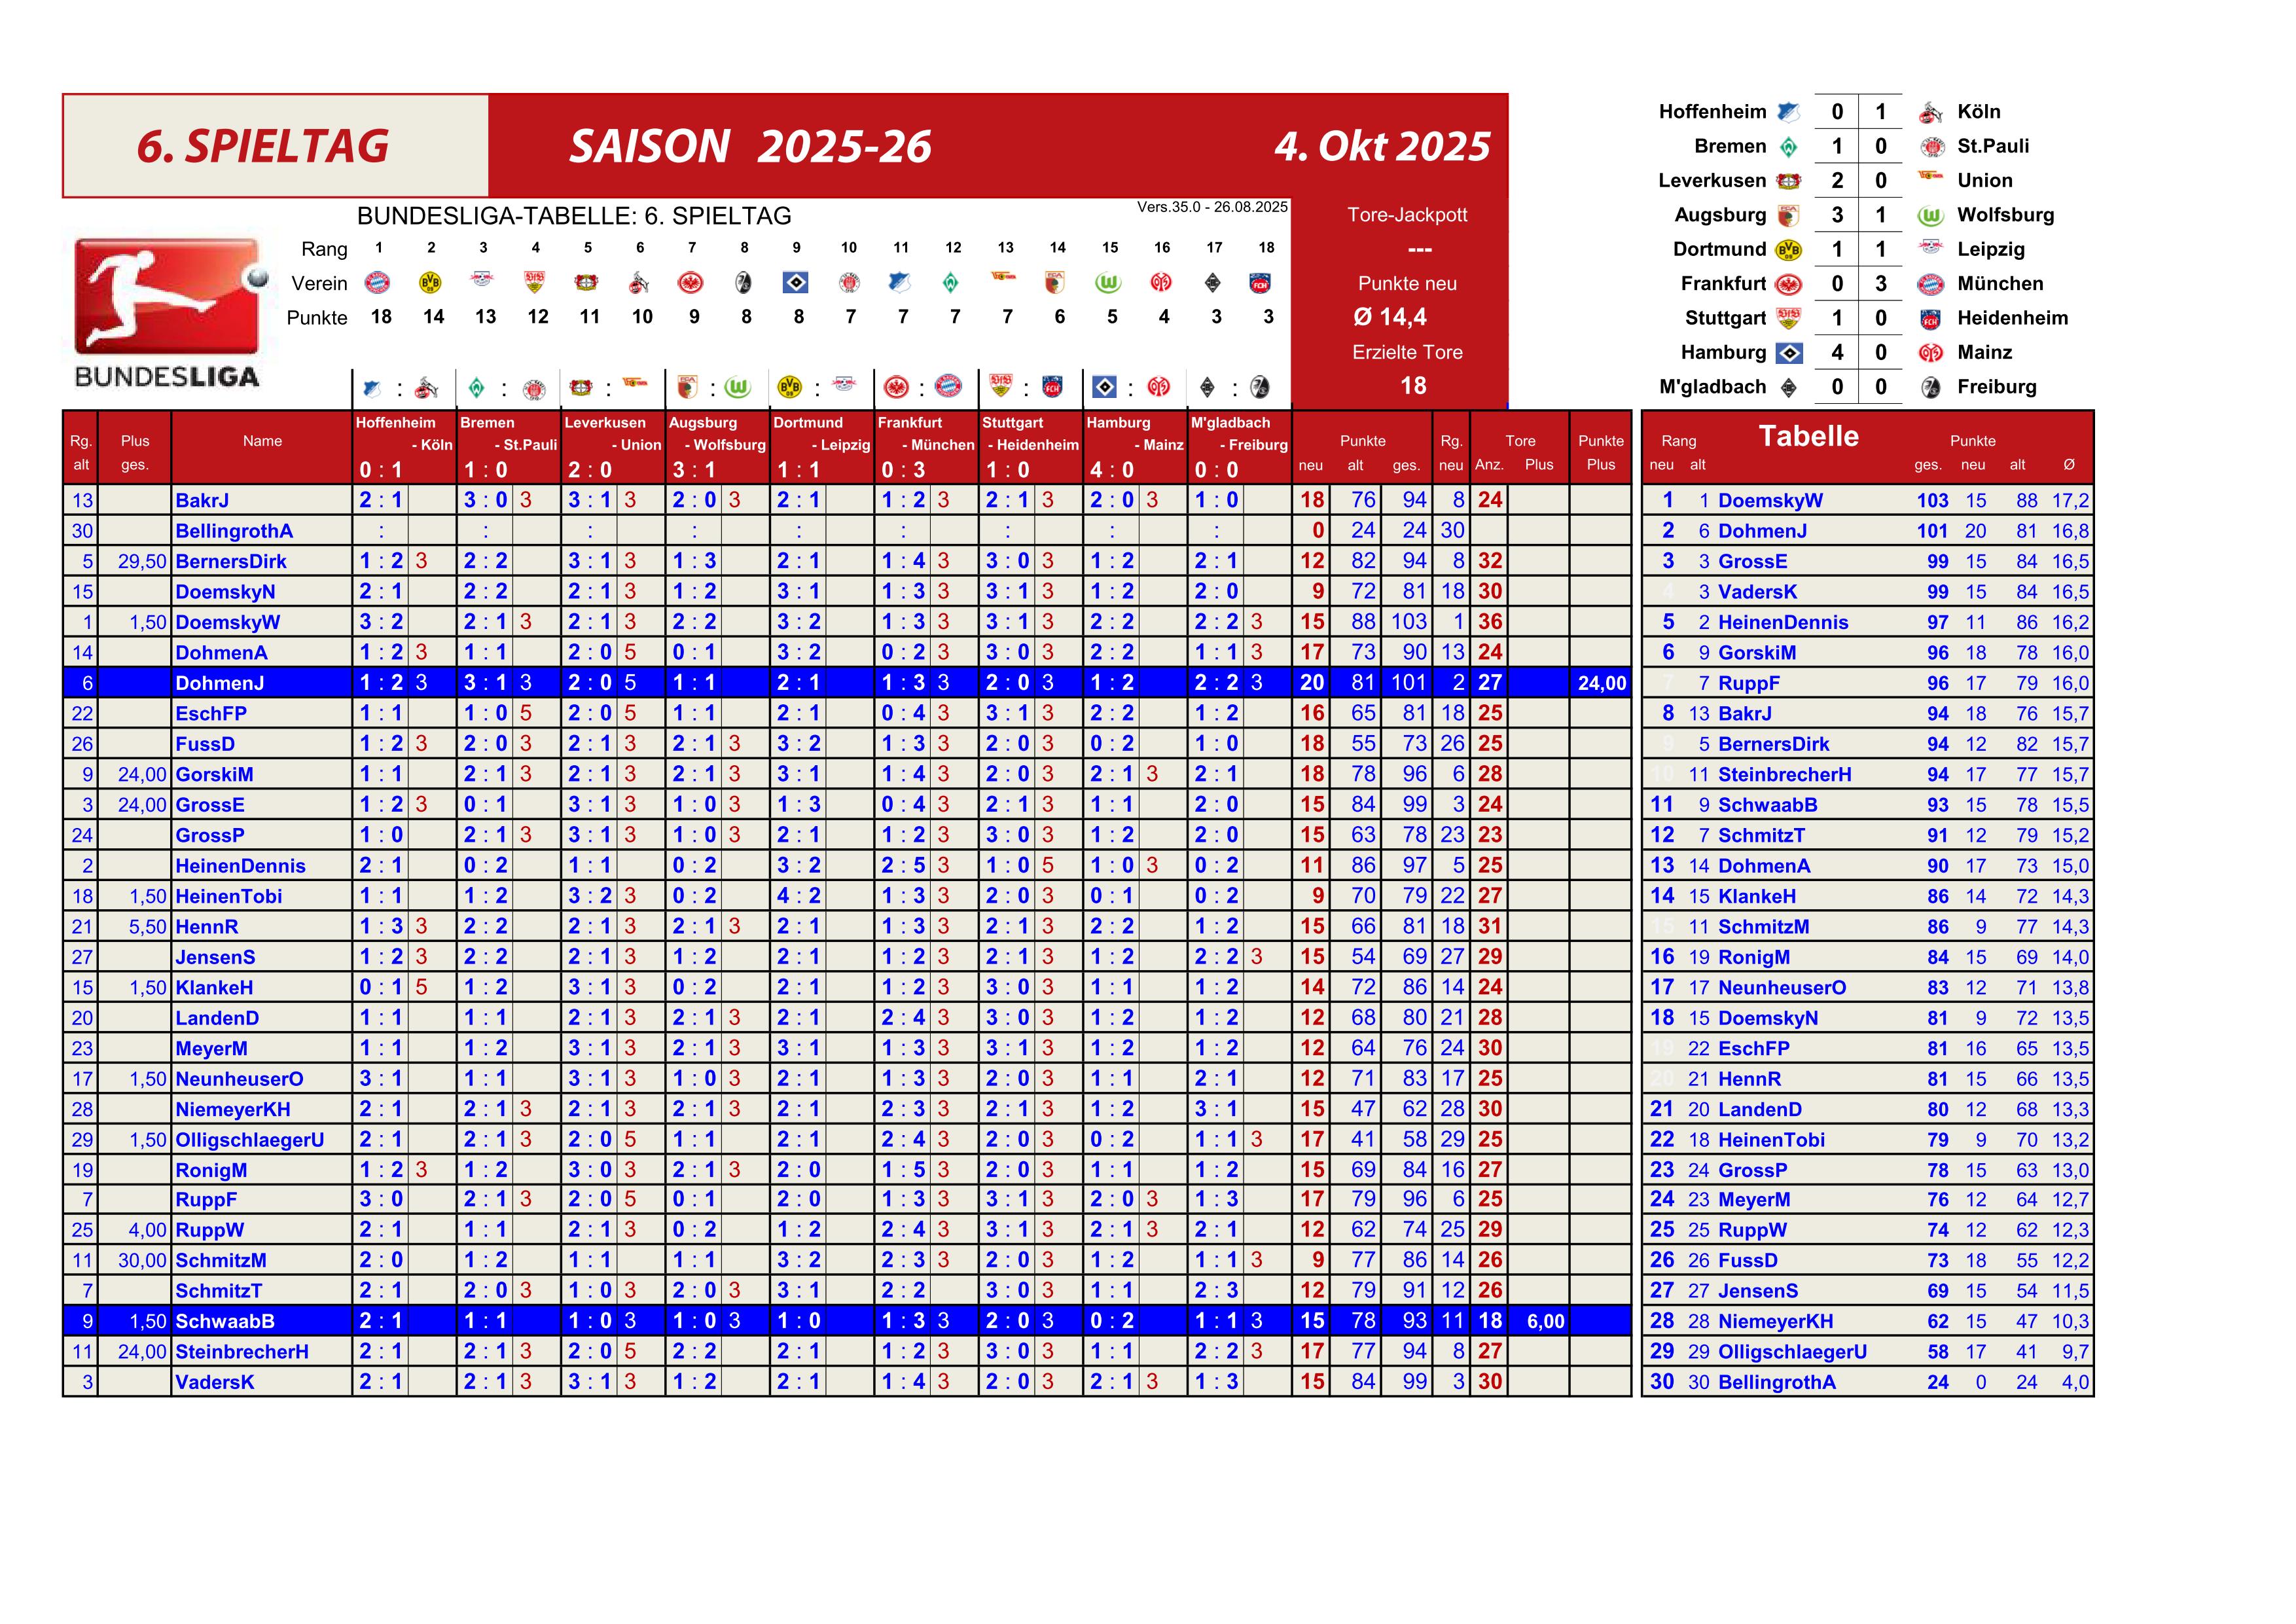The image size is (2296, 1624).
Task: Click the Tore-Jackpott label in the red panel
Action: coord(1407,215)
